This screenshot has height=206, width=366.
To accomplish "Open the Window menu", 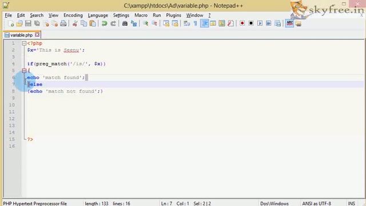I will coord(194,15).
